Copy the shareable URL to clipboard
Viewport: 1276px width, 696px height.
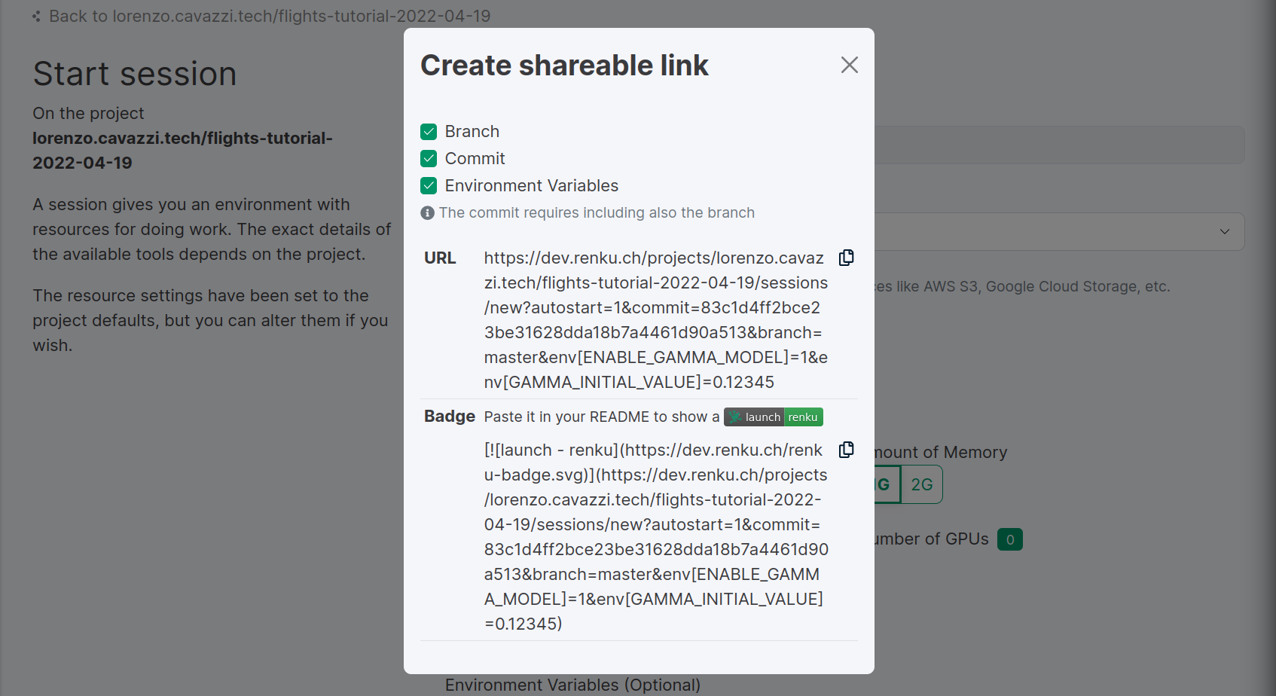point(847,258)
